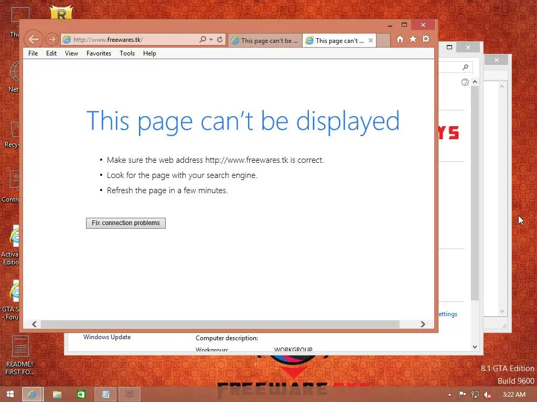Click the 3:22 AM clock
Viewport: 537px width, 402px height.
click(x=514, y=395)
